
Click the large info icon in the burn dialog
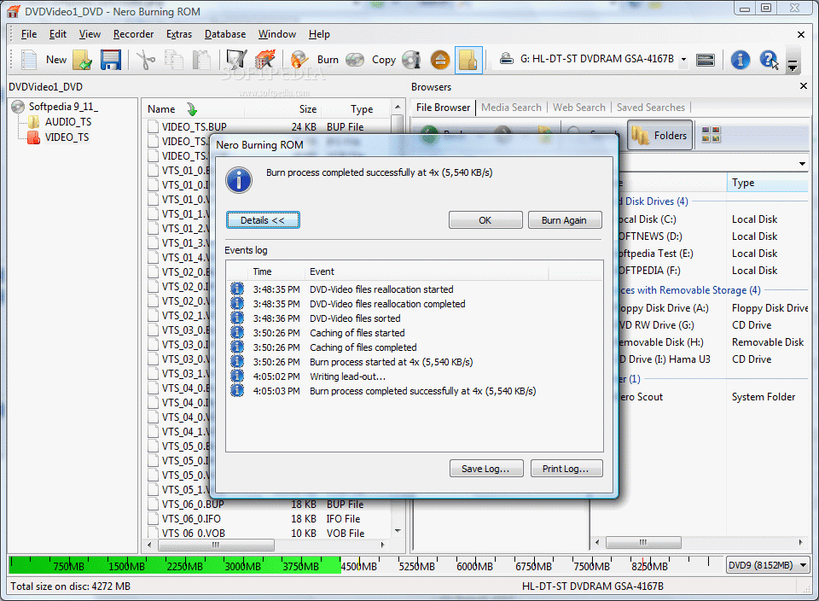(239, 180)
